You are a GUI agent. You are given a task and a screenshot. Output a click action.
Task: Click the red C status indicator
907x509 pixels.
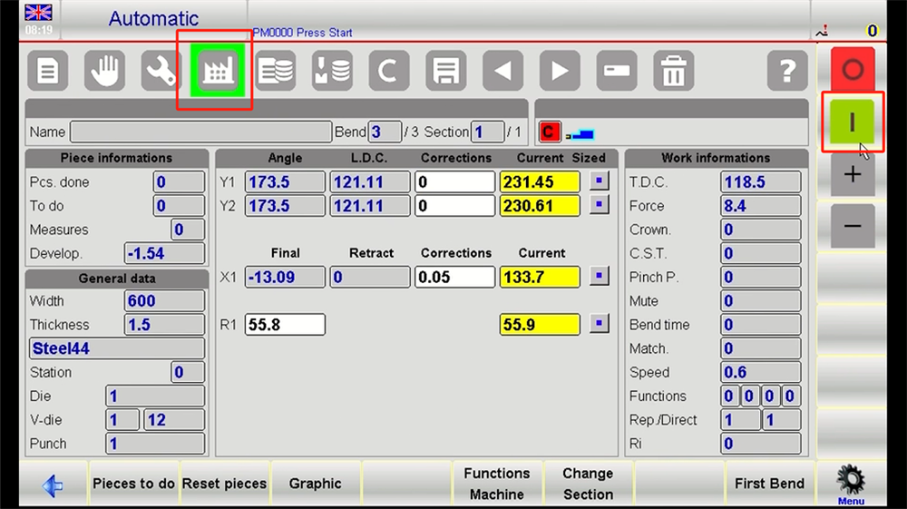tap(549, 132)
